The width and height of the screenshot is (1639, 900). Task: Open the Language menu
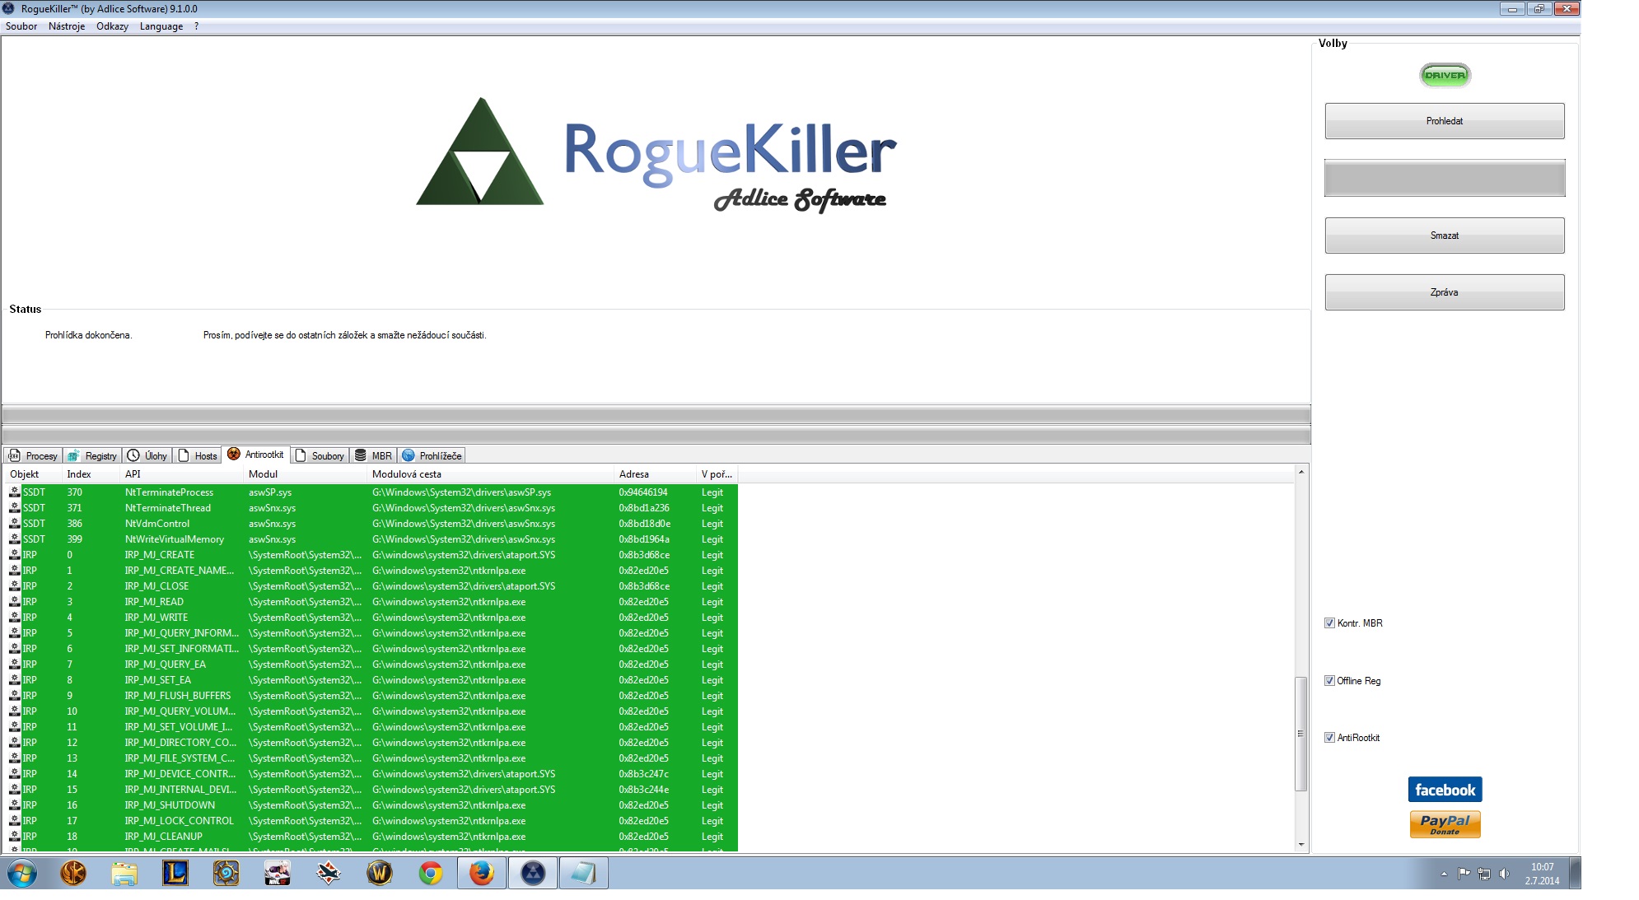tap(161, 26)
